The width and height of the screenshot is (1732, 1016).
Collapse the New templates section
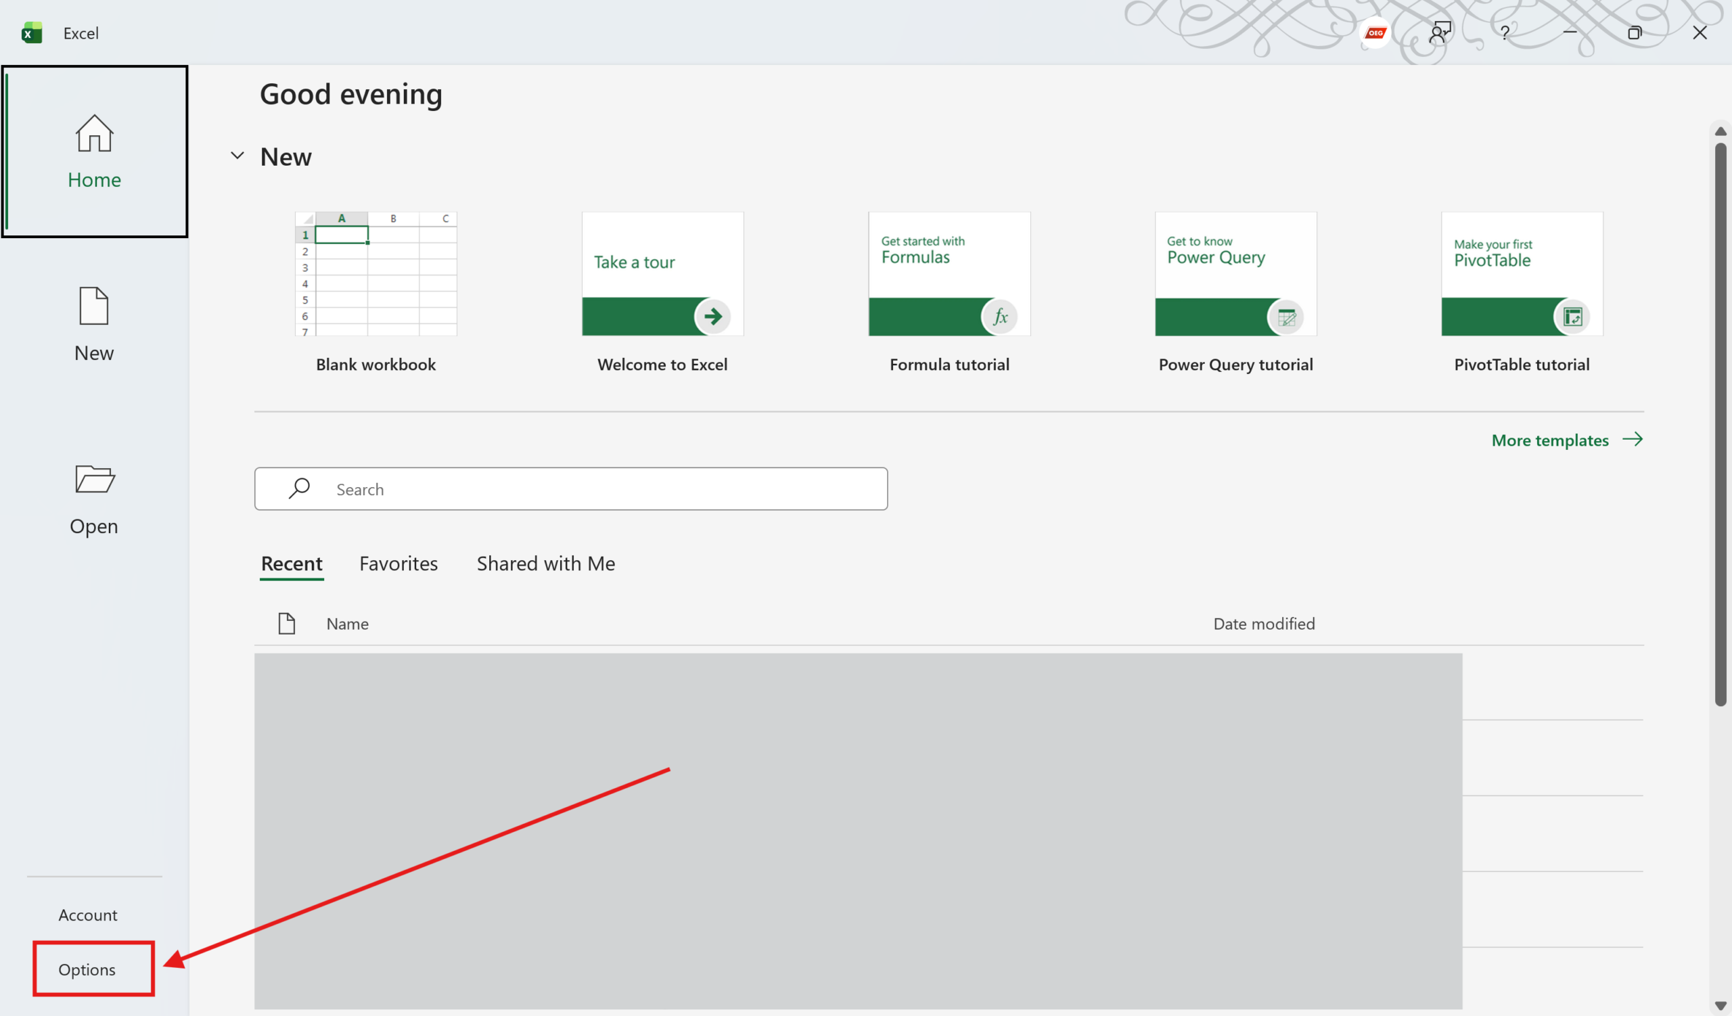tap(237, 156)
